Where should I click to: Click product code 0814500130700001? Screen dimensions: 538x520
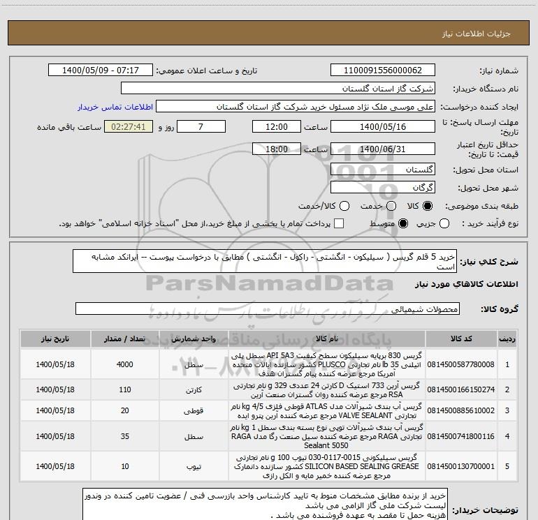pyautogui.click(x=461, y=466)
